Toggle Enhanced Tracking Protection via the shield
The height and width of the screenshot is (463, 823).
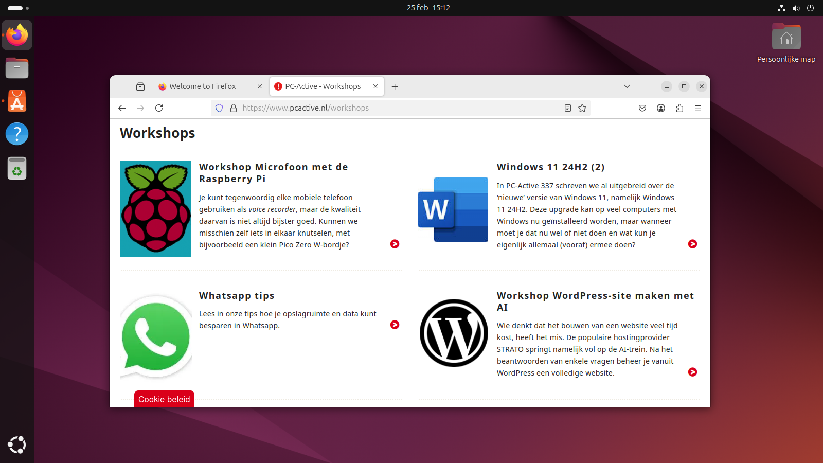coord(220,108)
